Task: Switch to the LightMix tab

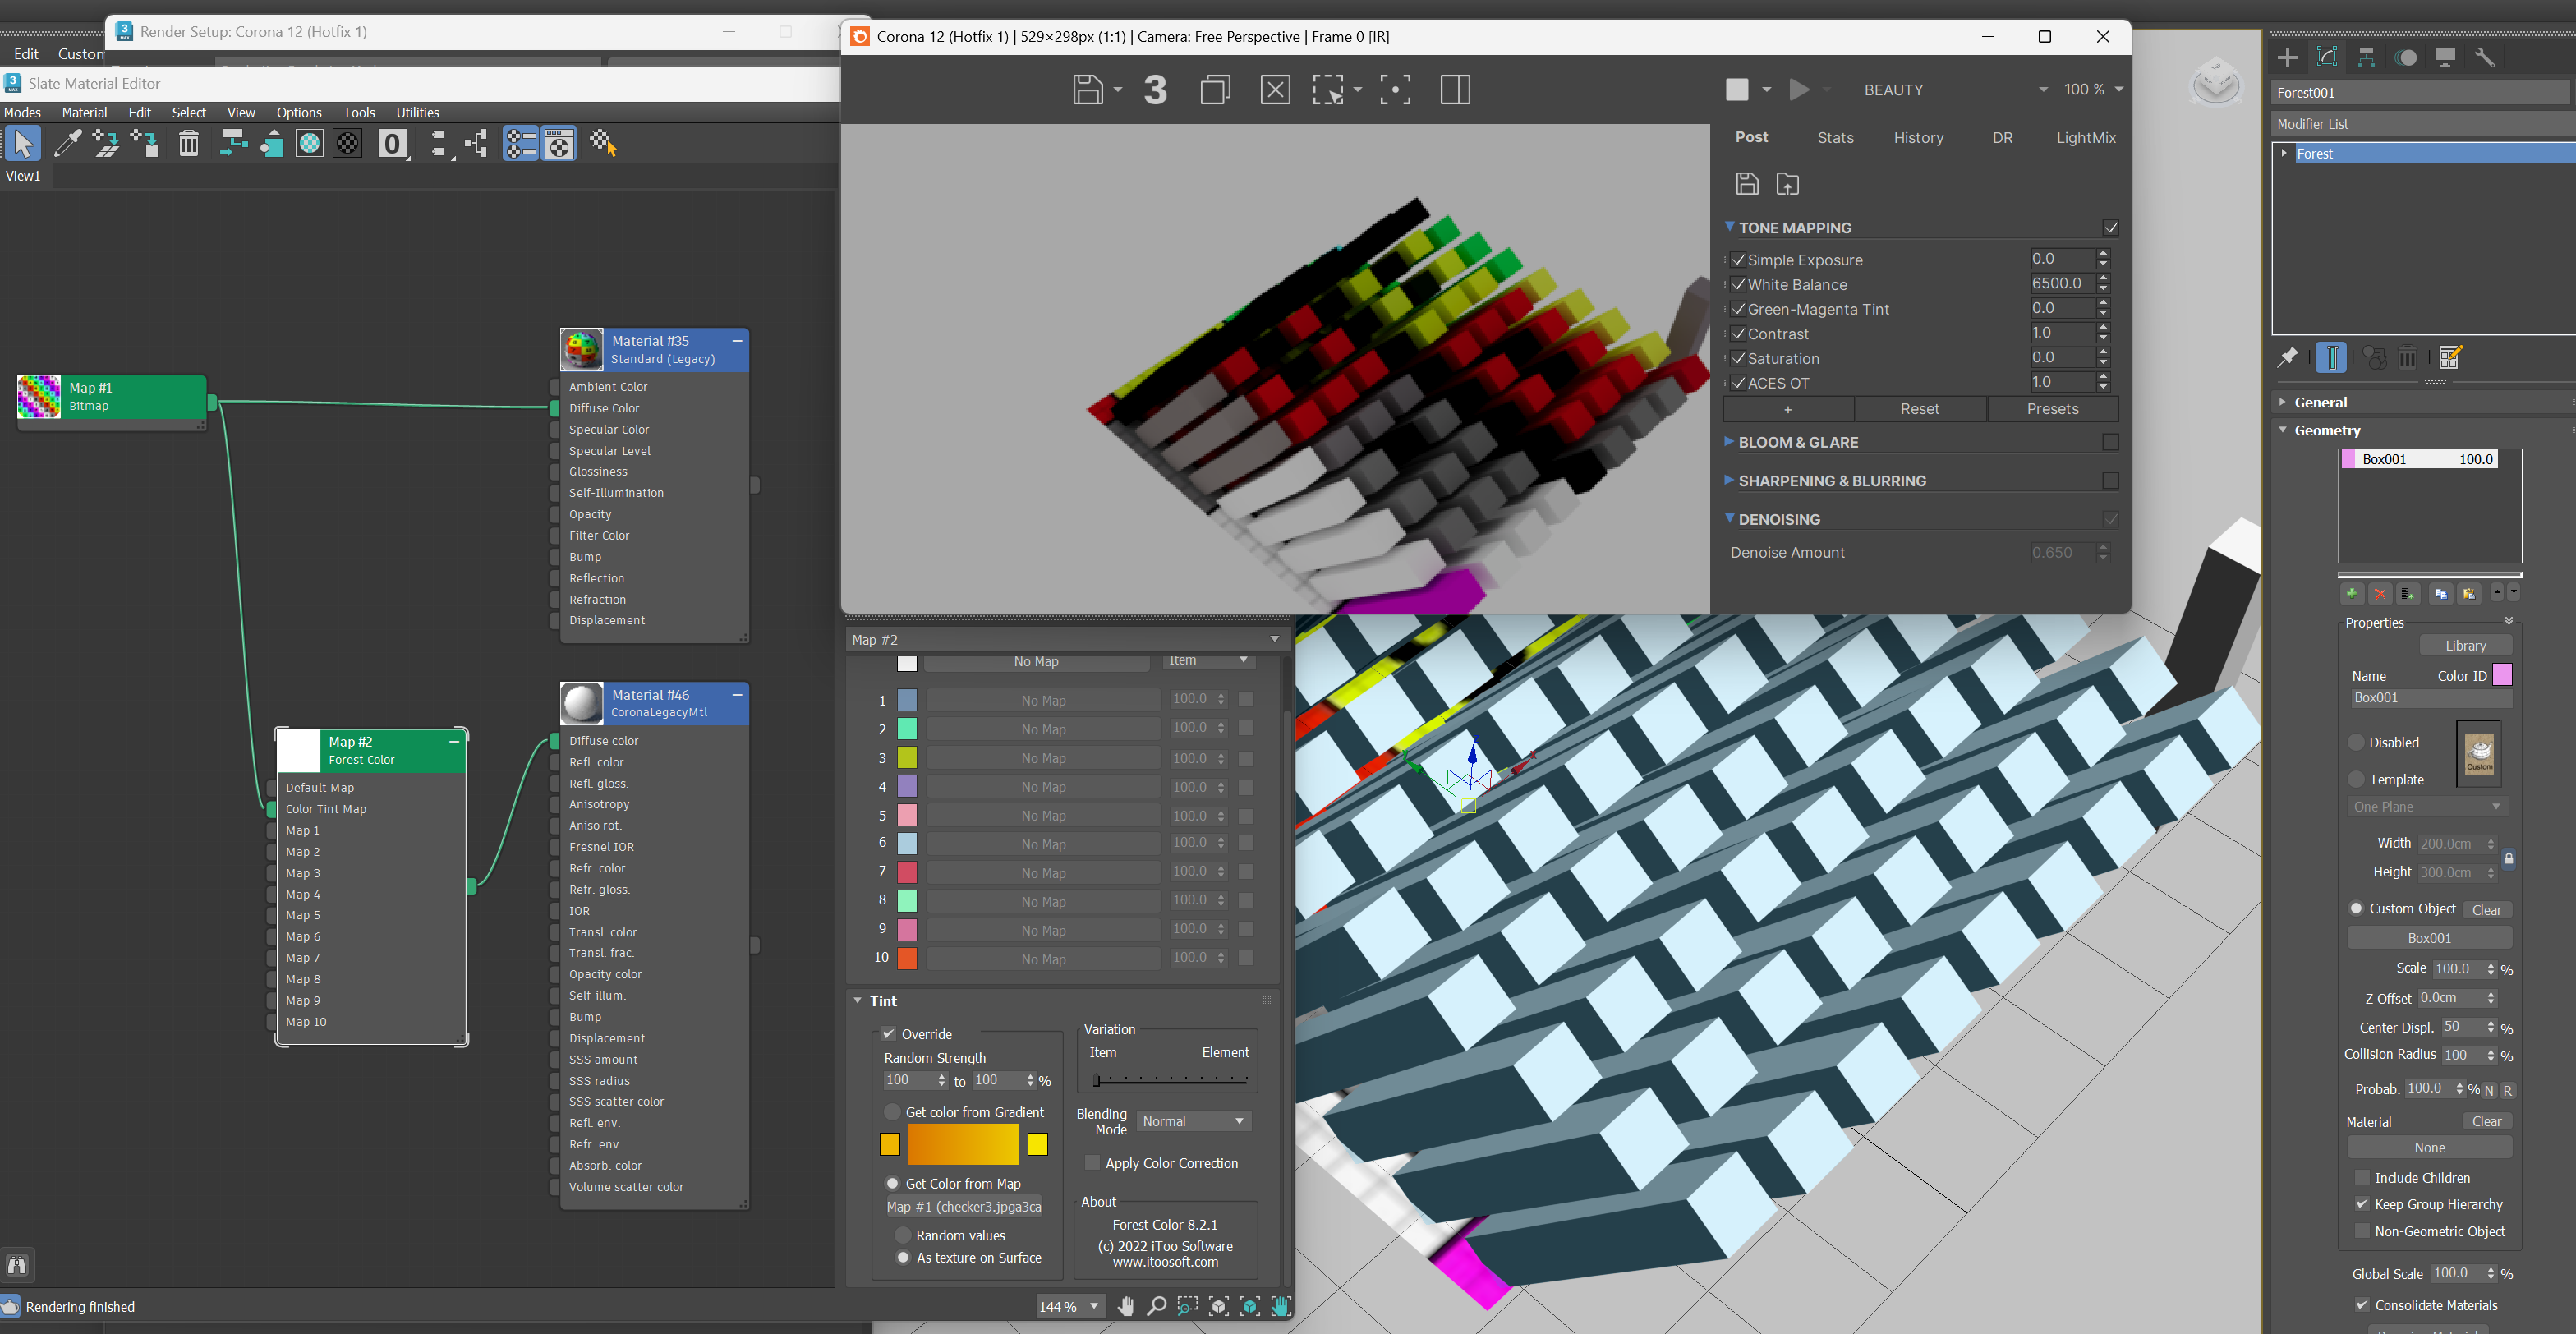Action: tap(2085, 138)
